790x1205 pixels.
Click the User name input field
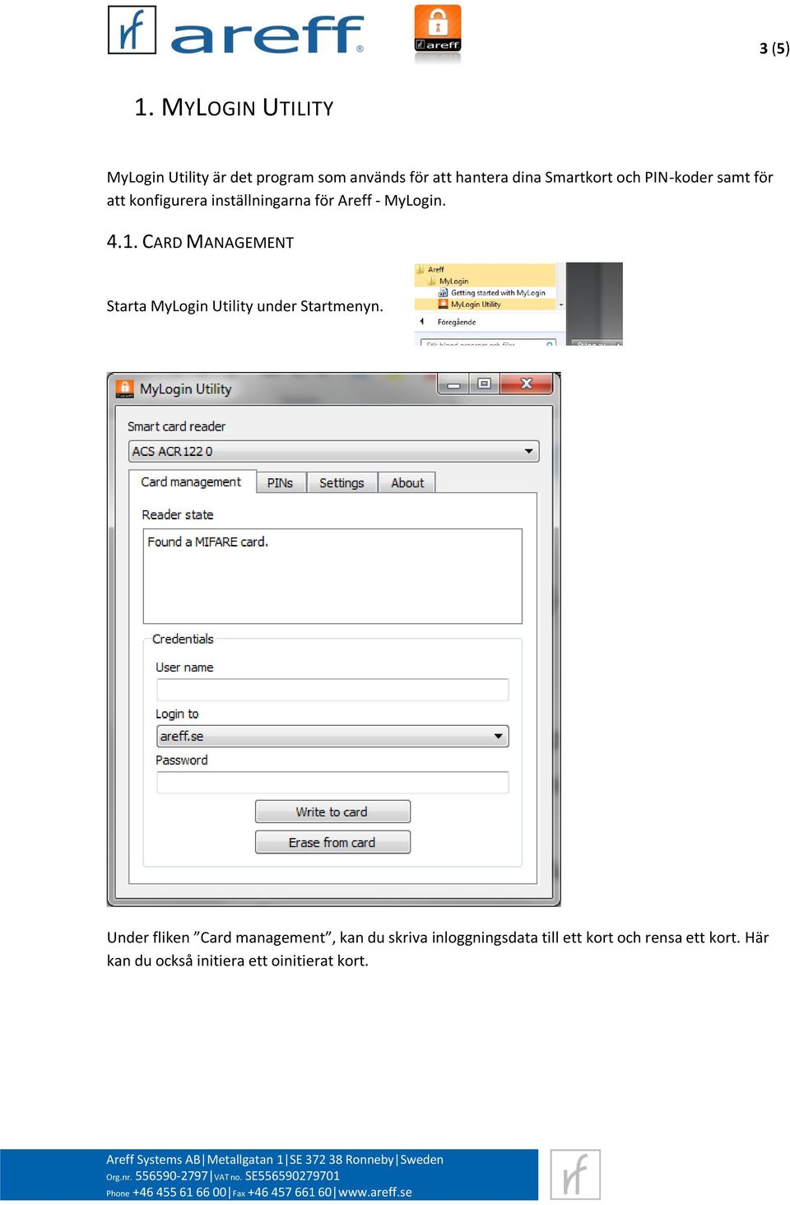pos(332,690)
